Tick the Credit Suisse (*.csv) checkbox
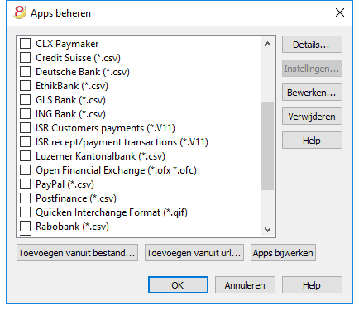359x310 pixels. (x=25, y=58)
